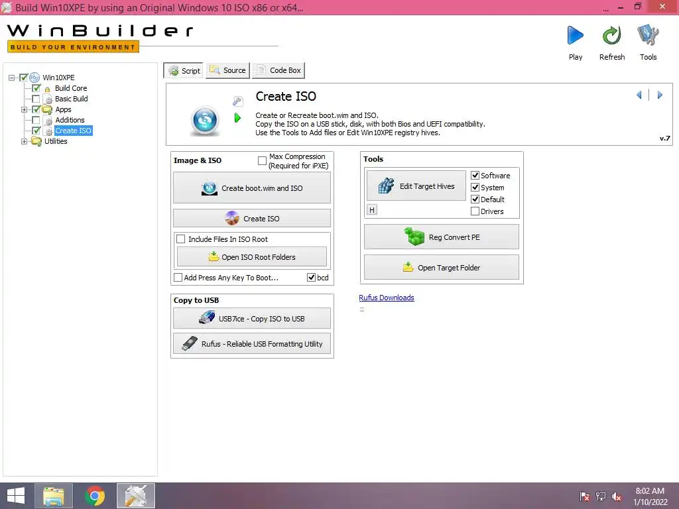Click the Build Core lock icon
Image resolution: width=679 pixels, height=509 pixels.
[x=47, y=89]
